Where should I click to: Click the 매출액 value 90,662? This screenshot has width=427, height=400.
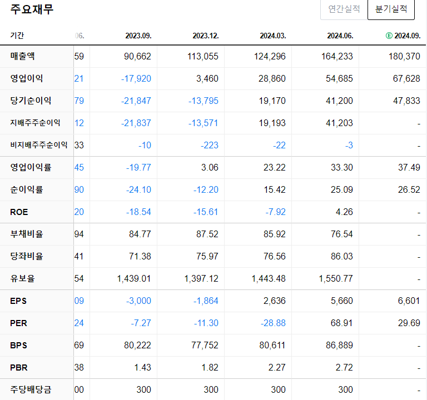click(x=137, y=56)
